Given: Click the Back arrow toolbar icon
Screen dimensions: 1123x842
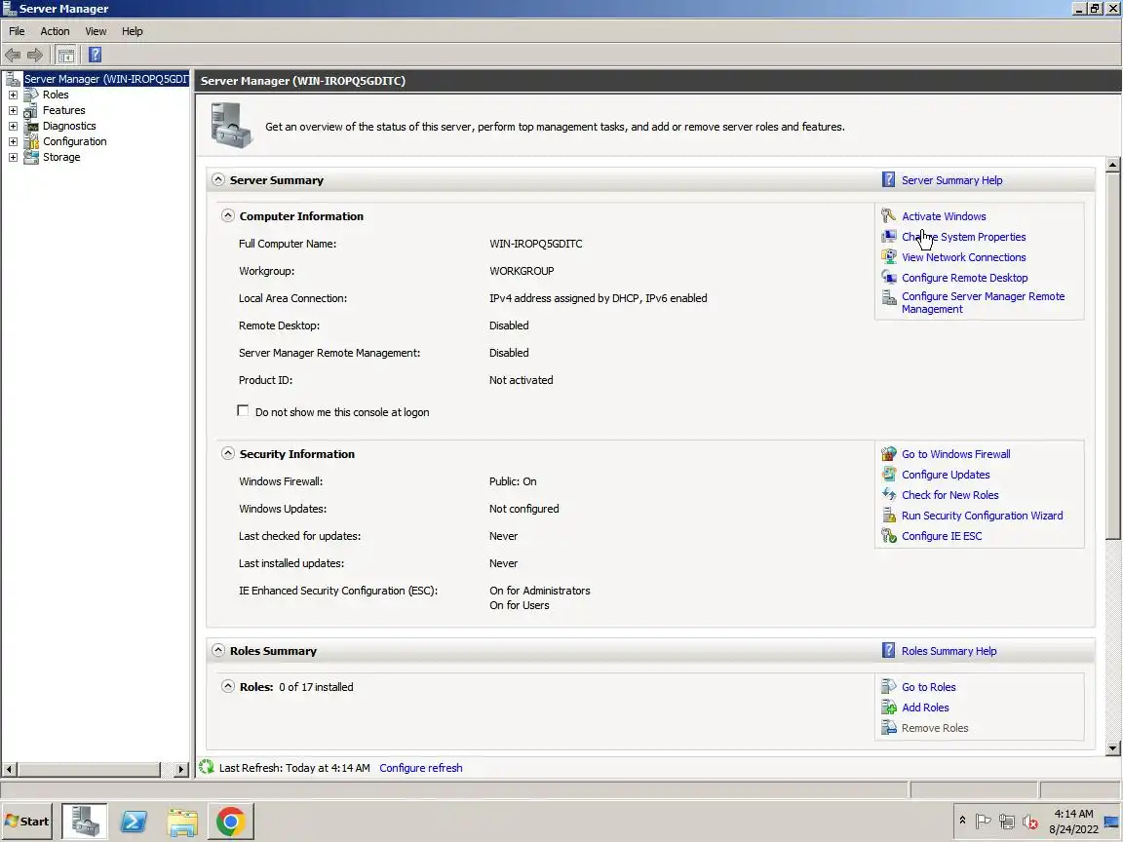Looking at the screenshot, I should pyautogui.click(x=13, y=56).
